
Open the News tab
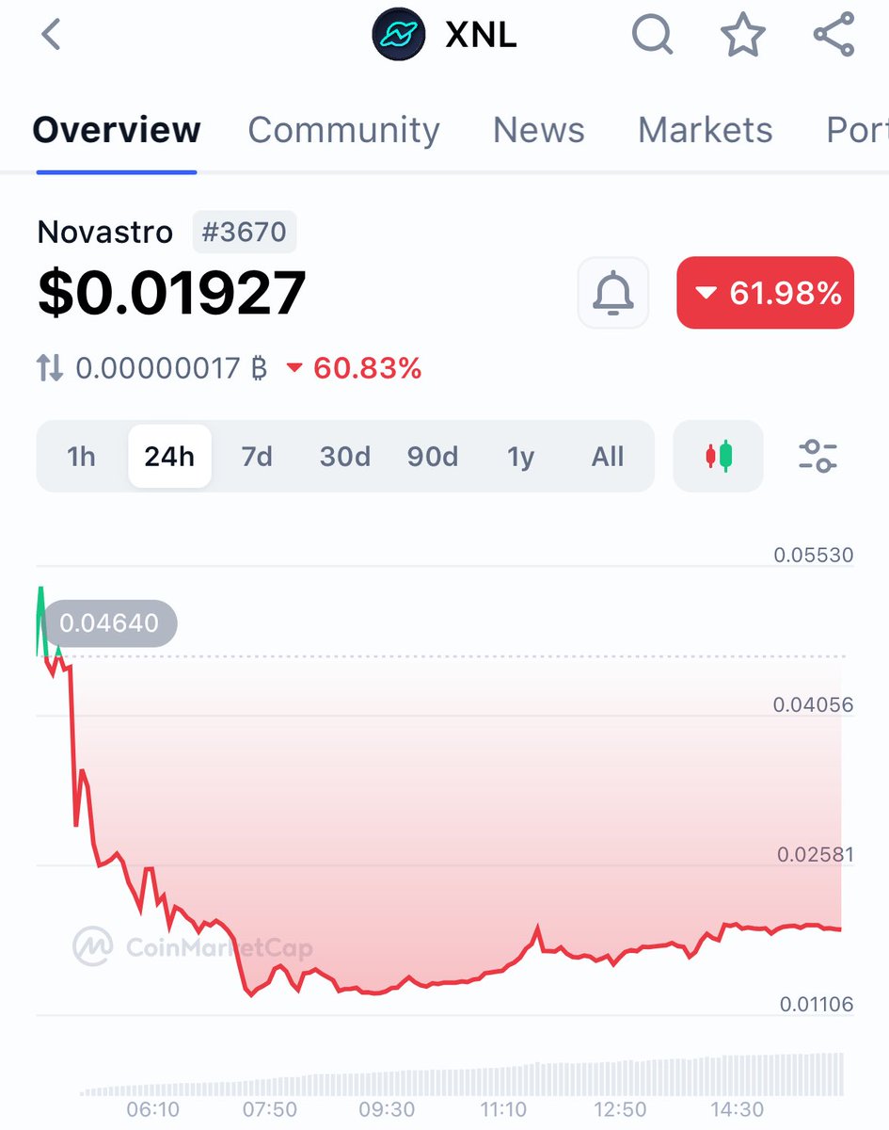click(538, 130)
